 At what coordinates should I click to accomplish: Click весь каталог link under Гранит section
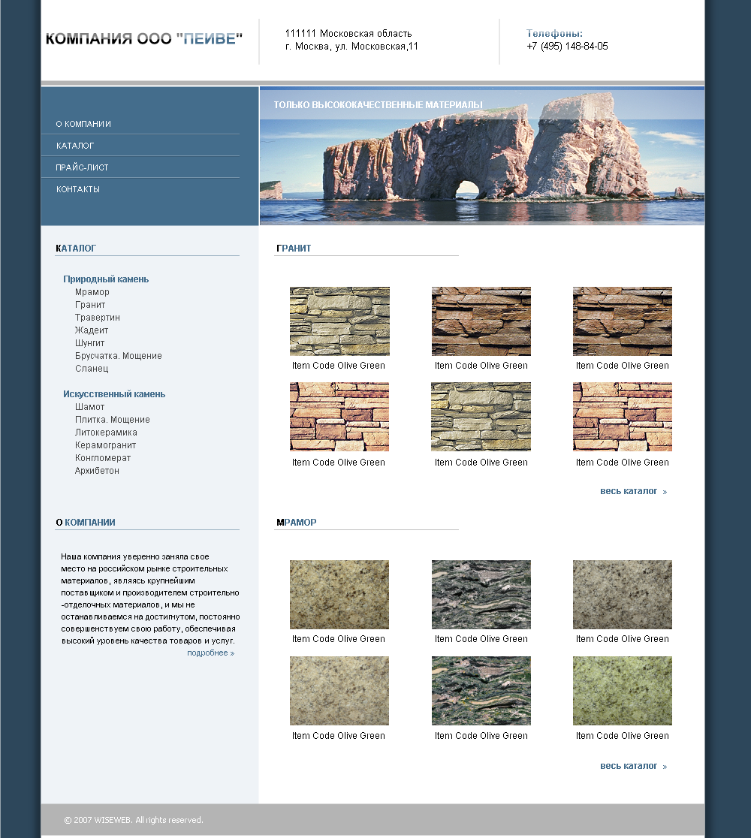click(x=633, y=491)
